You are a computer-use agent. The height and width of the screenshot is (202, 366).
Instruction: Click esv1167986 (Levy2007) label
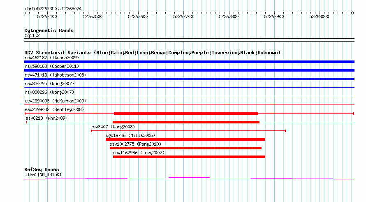(139, 153)
